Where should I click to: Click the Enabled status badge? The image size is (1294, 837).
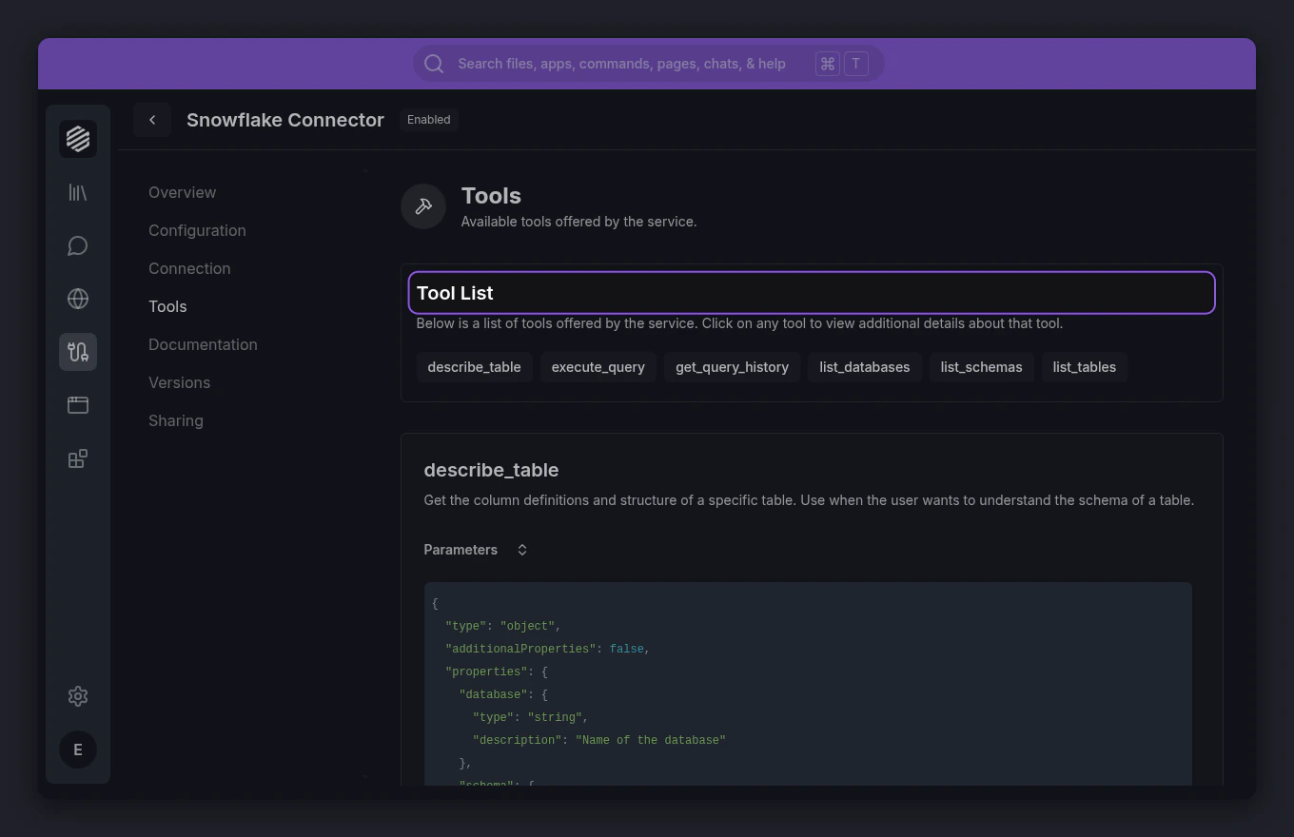click(428, 120)
